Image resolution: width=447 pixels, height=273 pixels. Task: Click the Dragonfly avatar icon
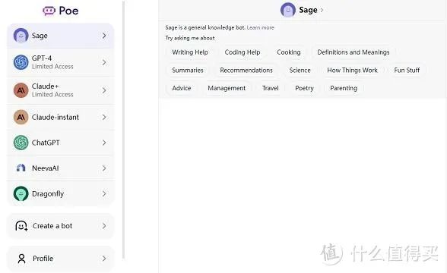[21, 193]
